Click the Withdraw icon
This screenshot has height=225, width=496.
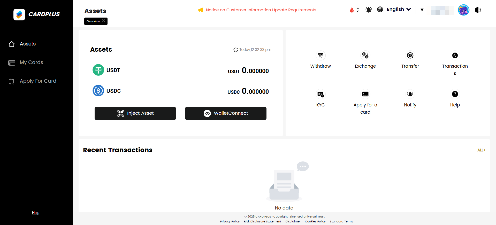(x=321, y=56)
